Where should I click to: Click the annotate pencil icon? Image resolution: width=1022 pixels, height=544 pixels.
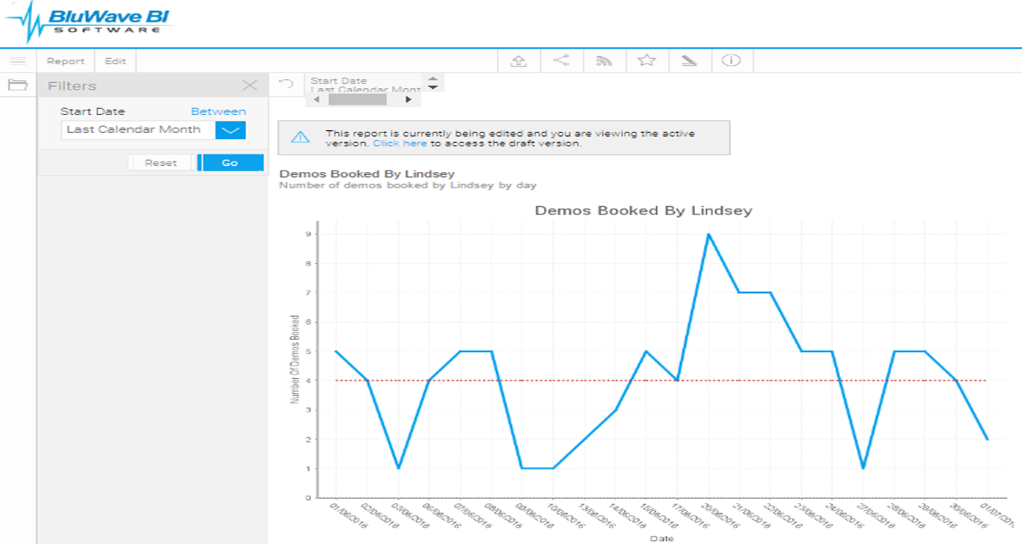689,61
